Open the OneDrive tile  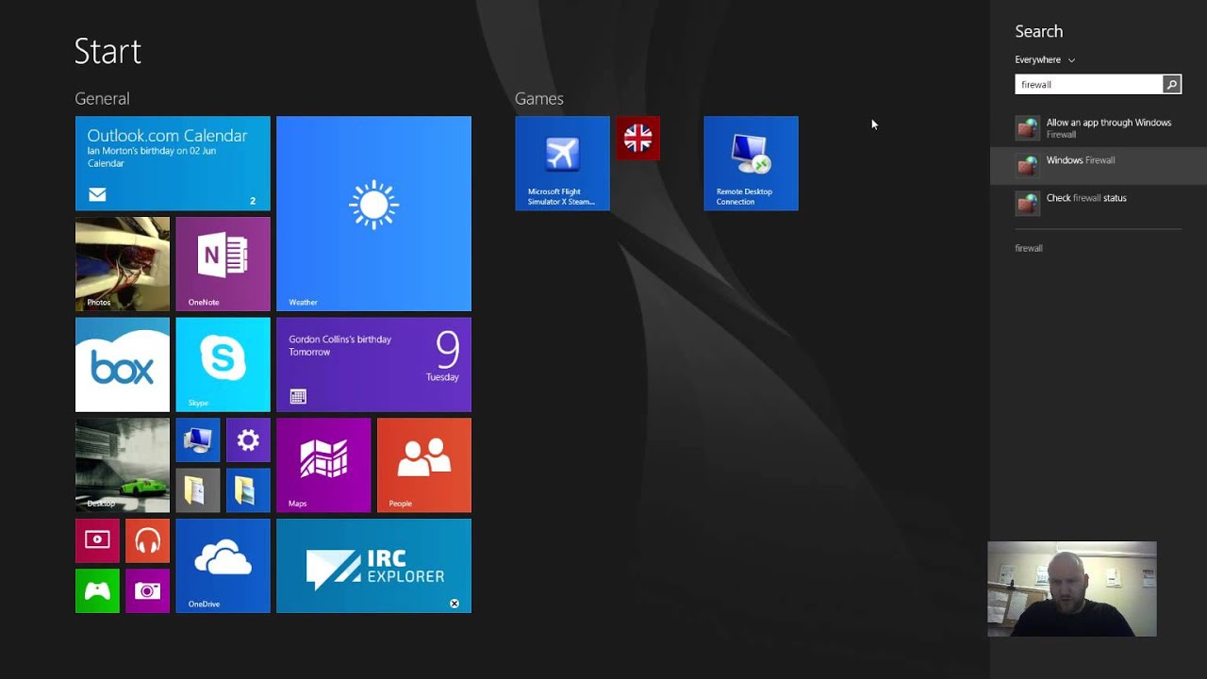[223, 566]
